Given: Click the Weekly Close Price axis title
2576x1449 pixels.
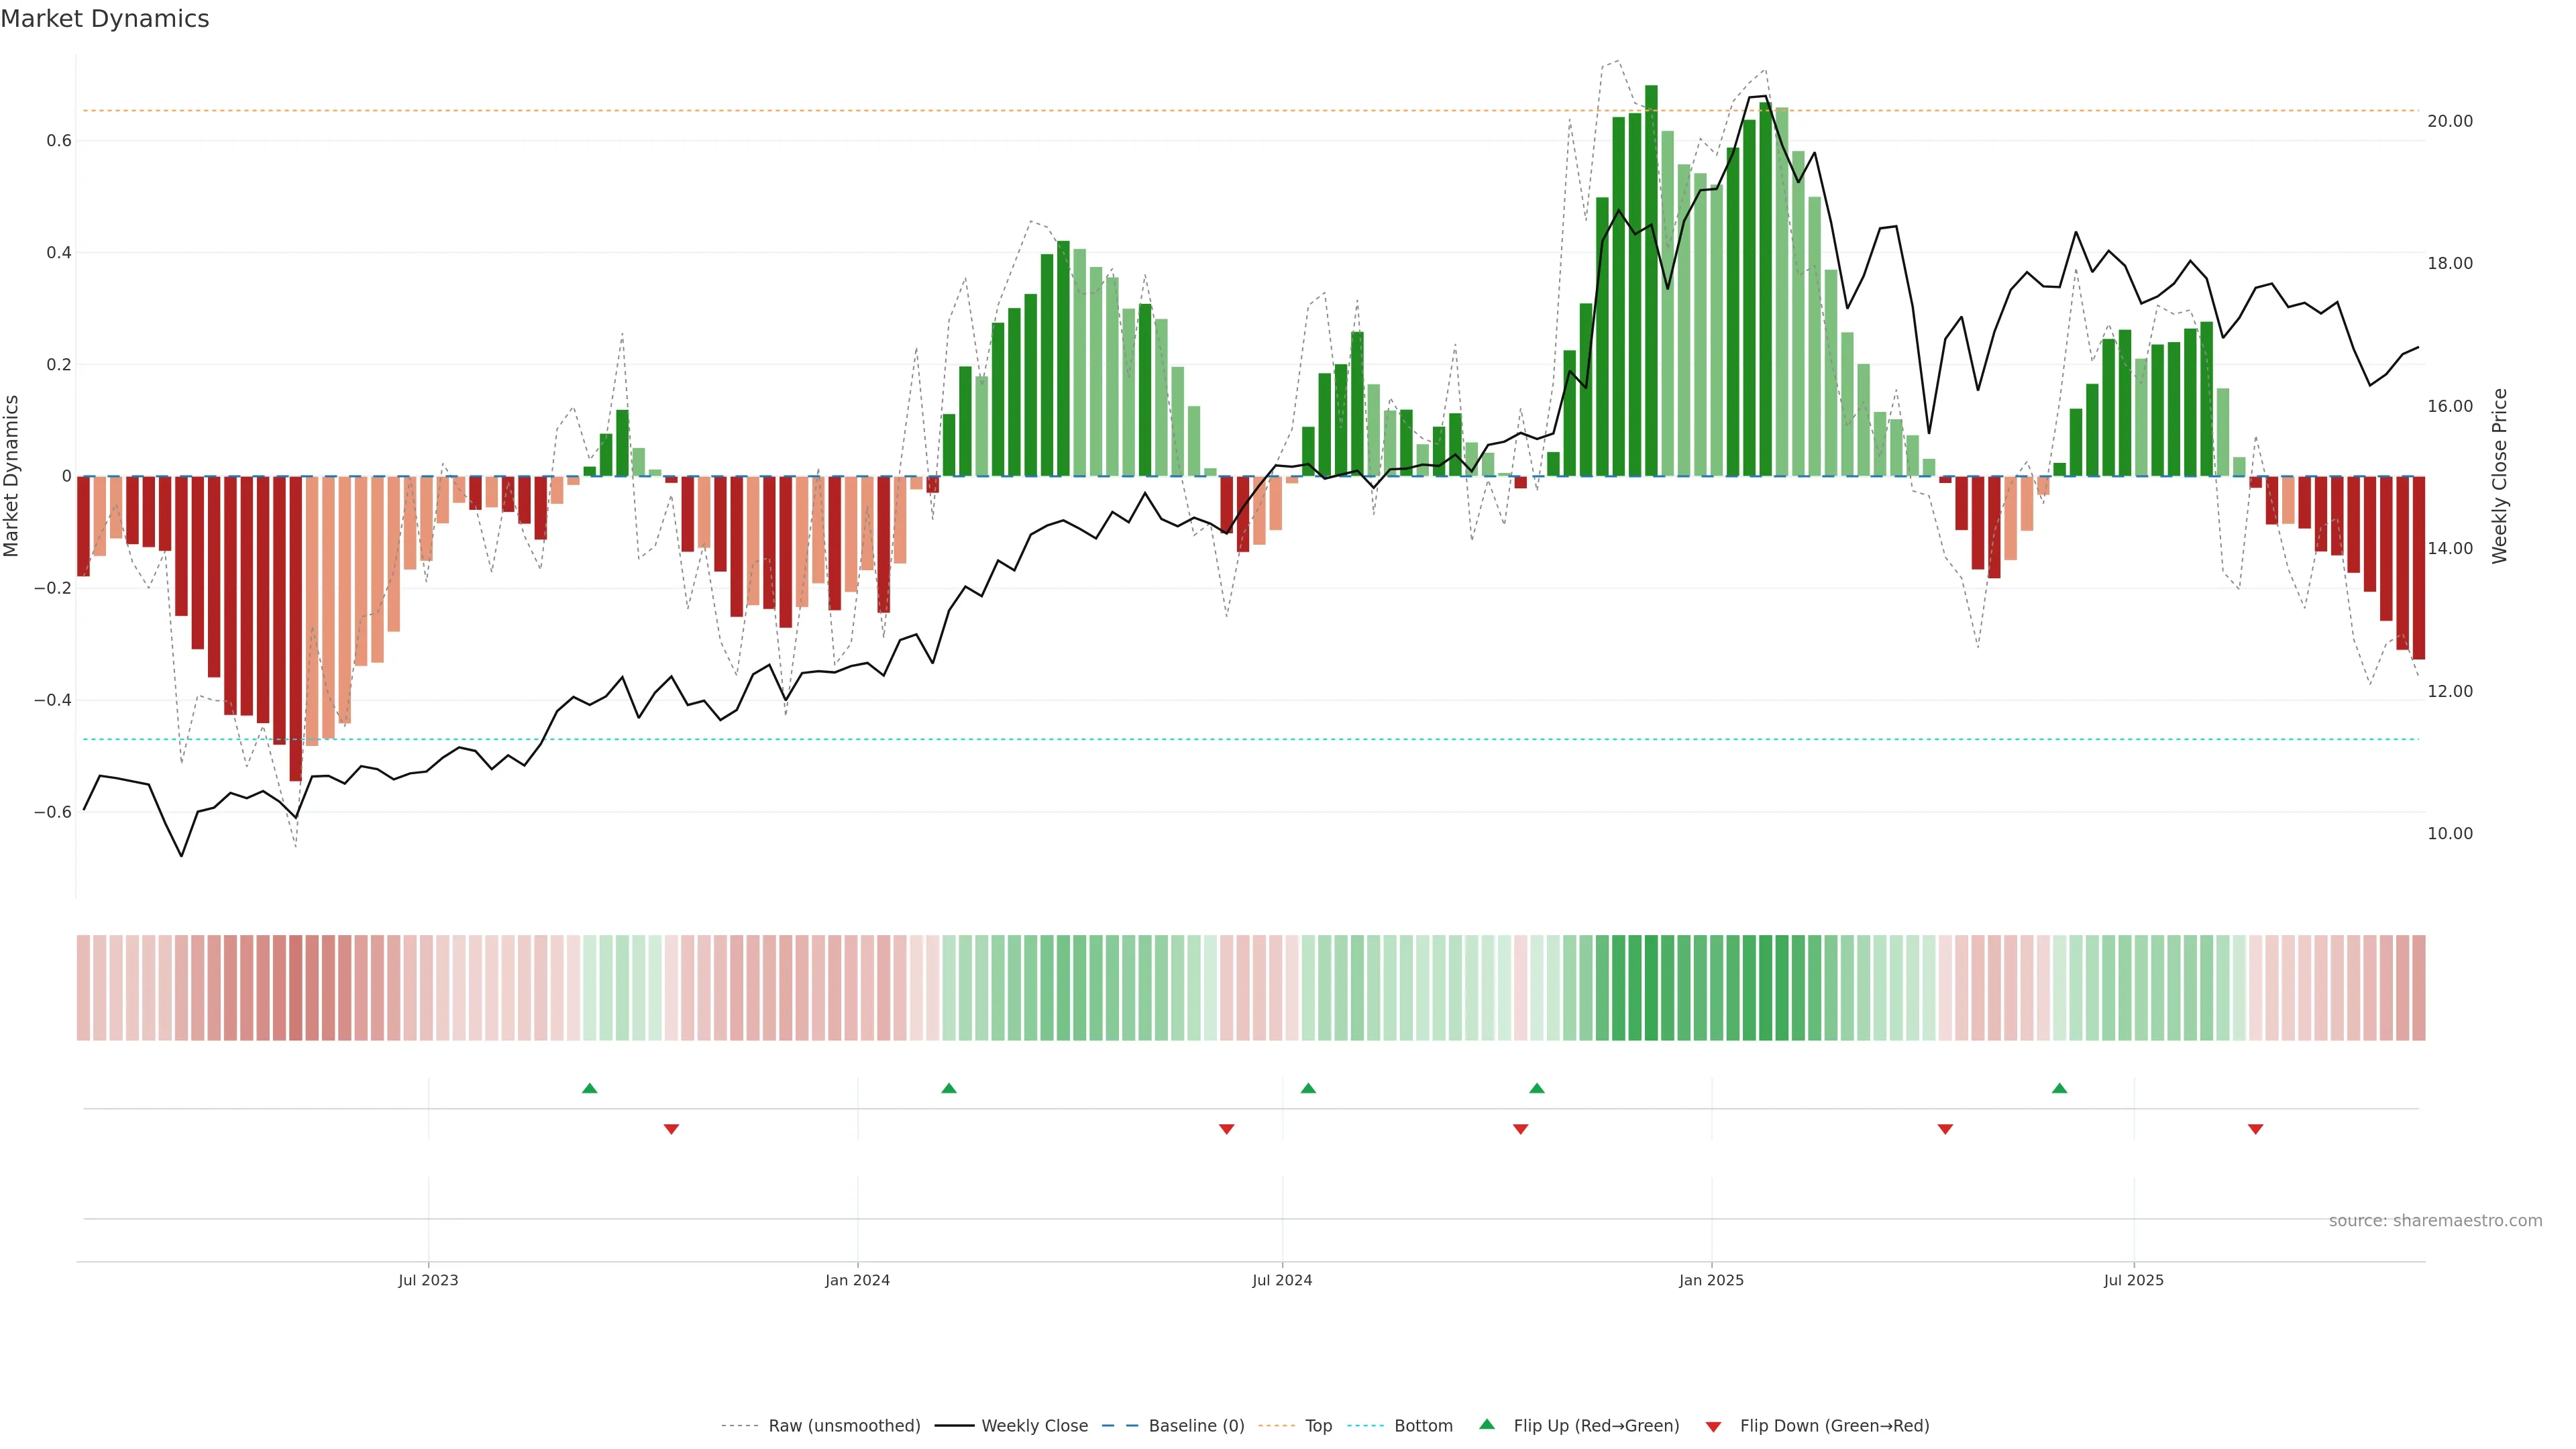Looking at the screenshot, I should click(x=2499, y=476).
